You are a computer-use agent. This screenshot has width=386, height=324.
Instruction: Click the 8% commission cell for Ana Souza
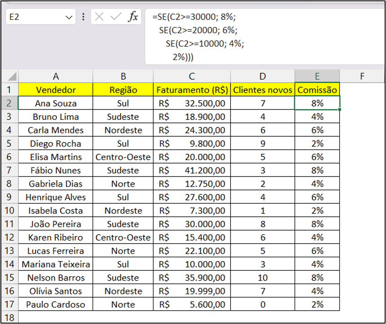tap(317, 103)
